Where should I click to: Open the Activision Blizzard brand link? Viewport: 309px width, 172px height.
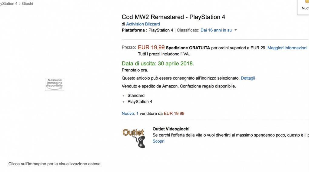click(143, 24)
